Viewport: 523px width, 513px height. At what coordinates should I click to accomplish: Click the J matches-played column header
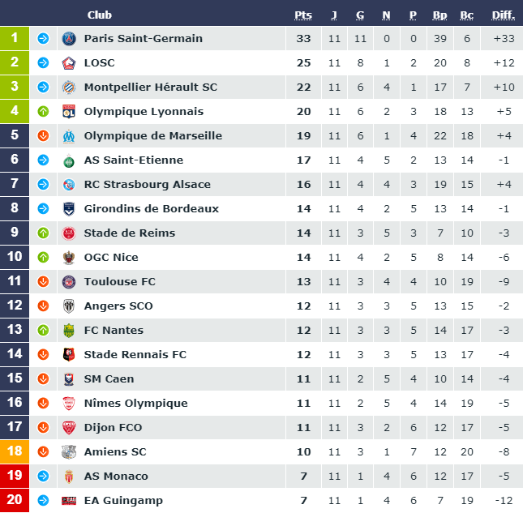(334, 15)
